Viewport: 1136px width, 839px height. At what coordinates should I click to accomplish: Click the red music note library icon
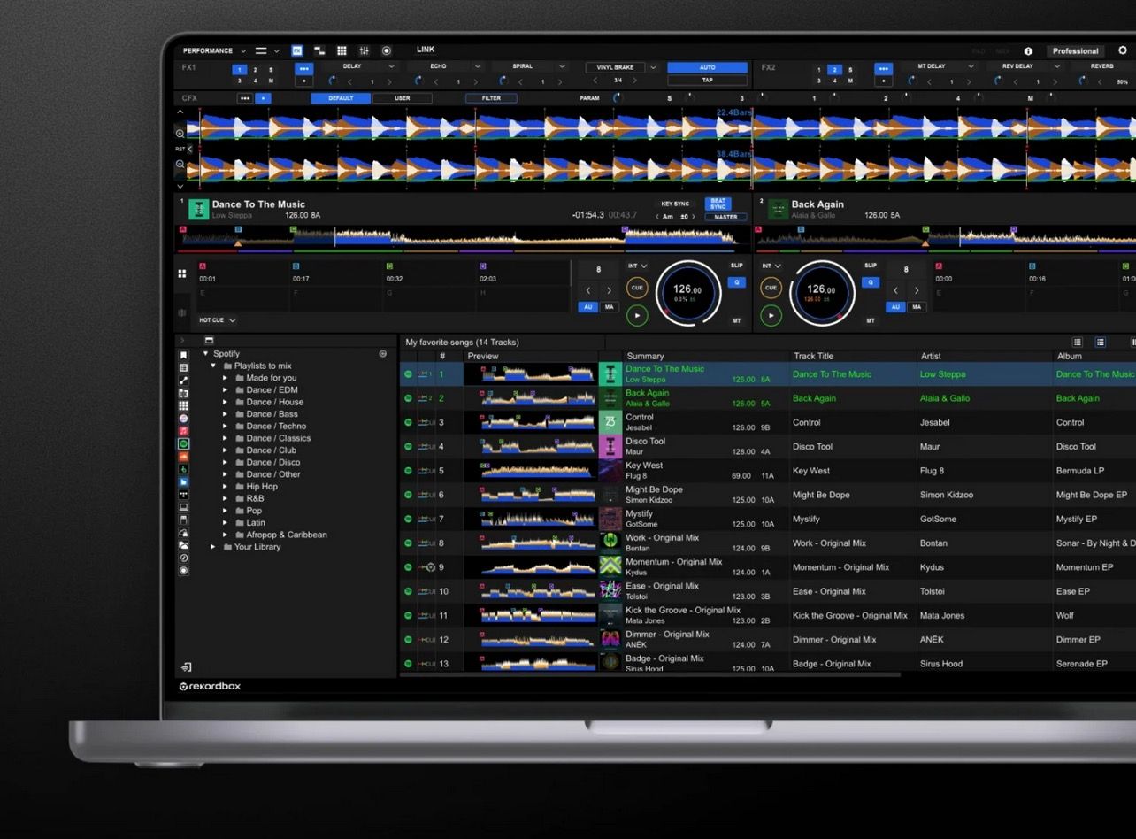coord(183,432)
